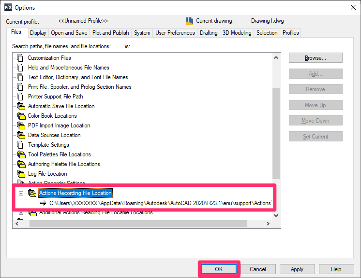Screen dimensions: 361x278
Task: Click the Add... button
Action: click(x=316, y=73)
